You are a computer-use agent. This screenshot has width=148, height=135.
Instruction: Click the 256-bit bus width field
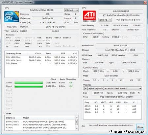click(x=136, y=25)
